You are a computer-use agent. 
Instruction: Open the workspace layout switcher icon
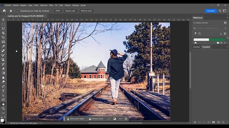[225, 11]
